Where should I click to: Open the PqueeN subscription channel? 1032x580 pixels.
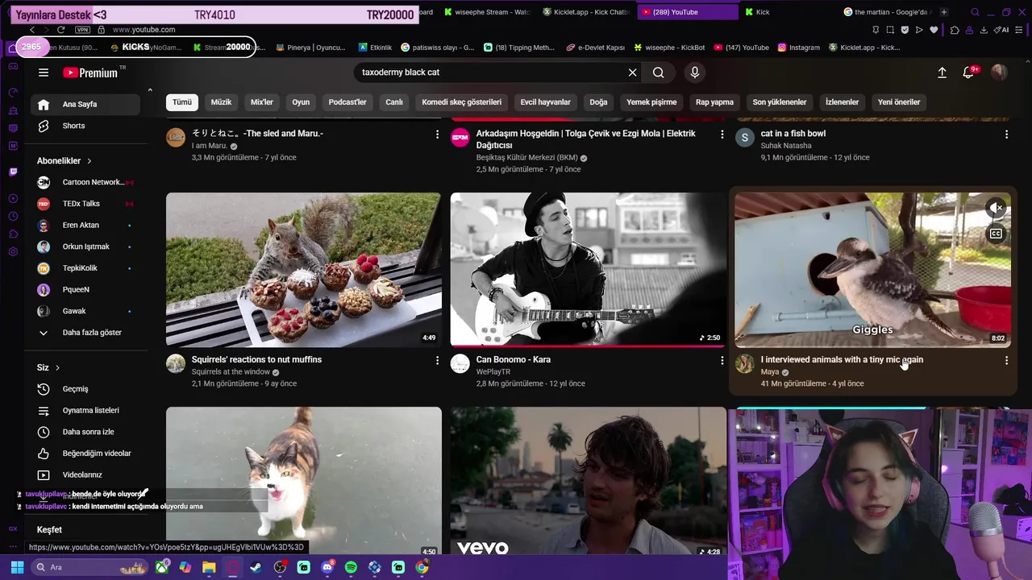[87, 289]
